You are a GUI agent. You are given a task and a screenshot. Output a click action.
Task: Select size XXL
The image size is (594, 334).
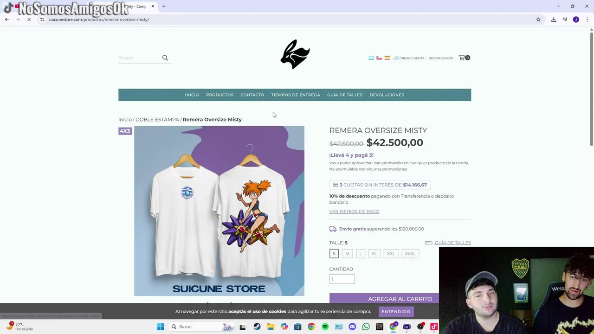391,254
